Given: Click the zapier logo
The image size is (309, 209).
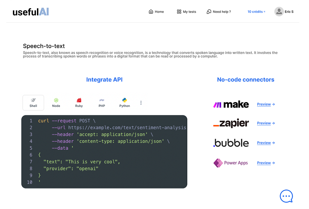Looking at the screenshot, I should [231, 123].
